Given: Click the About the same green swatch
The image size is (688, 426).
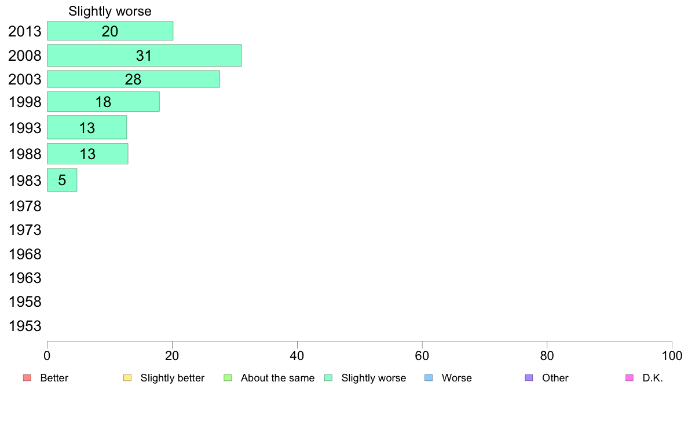Looking at the screenshot, I should [228, 378].
